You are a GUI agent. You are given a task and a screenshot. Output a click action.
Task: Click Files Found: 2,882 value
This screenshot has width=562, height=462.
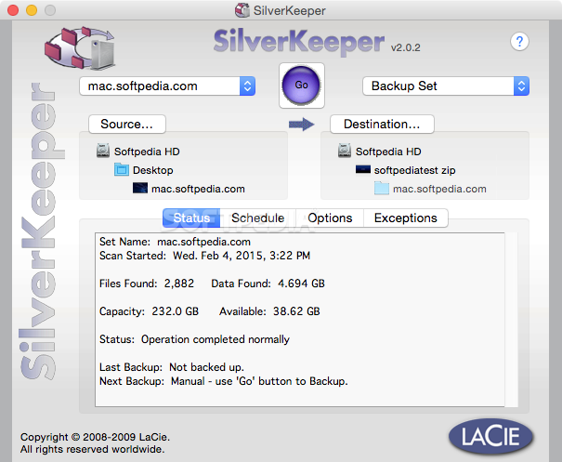coord(179,284)
